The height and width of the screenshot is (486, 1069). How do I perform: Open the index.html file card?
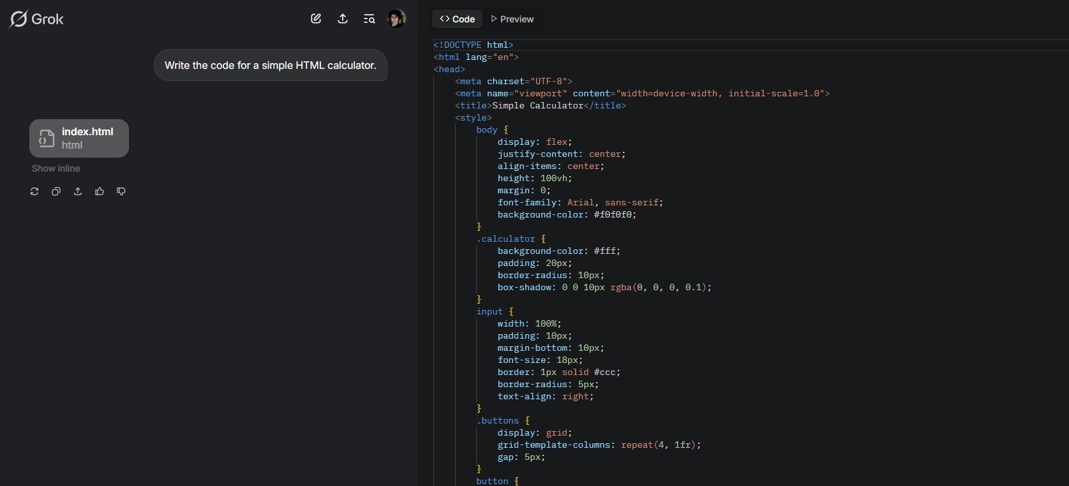point(87,138)
